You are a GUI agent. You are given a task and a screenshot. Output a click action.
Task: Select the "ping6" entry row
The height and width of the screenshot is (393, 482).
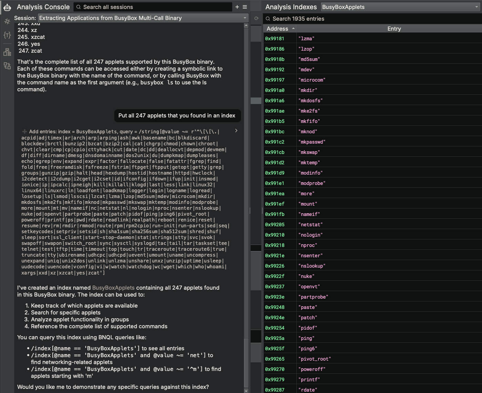coord(373,349)
